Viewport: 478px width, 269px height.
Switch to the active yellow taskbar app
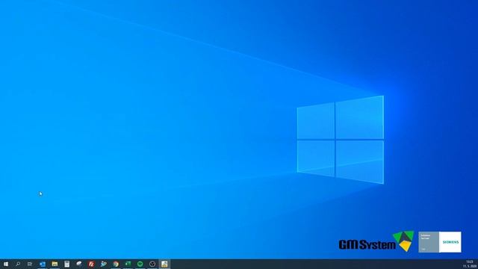[164, 264]
